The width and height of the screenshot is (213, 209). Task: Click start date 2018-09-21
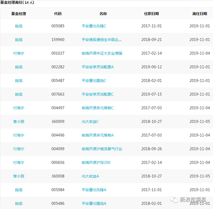pyautogui.click(x=151, y=40)
